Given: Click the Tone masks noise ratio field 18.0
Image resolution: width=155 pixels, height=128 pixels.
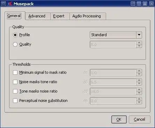Looking at the screenshot, I should [113, 91].
